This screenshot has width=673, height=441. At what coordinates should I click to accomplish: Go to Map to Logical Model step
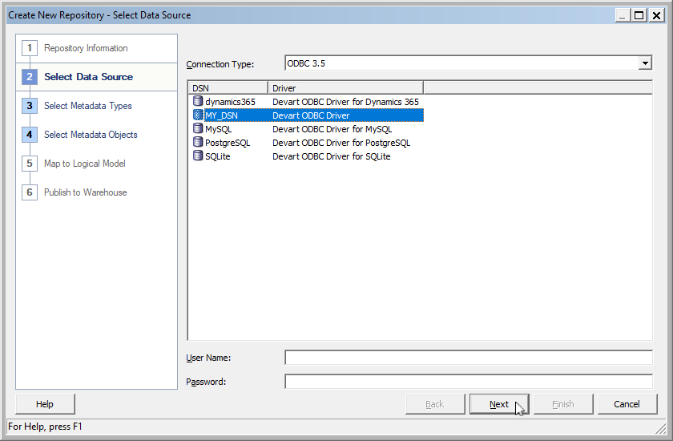85,164
